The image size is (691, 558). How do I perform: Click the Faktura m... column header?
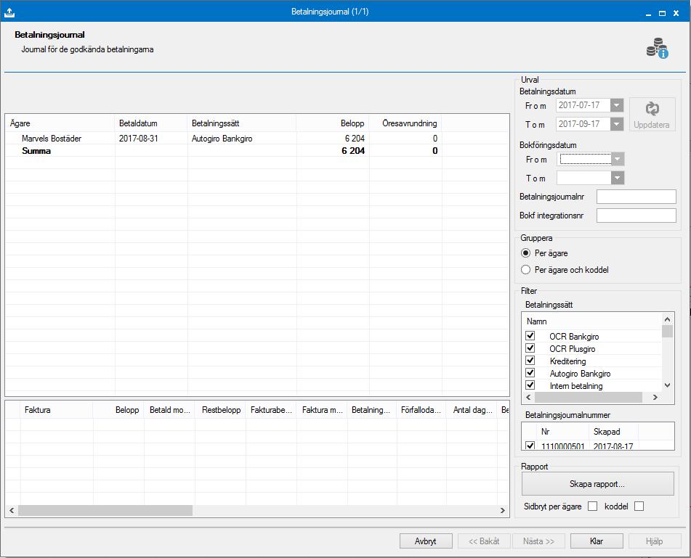(322, 410)
